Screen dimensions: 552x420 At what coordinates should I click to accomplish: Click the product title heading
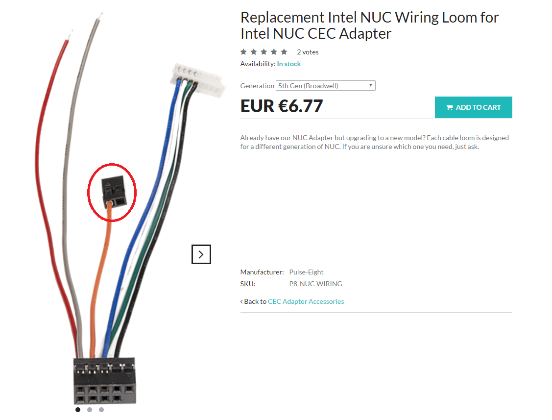coord(370,25)
